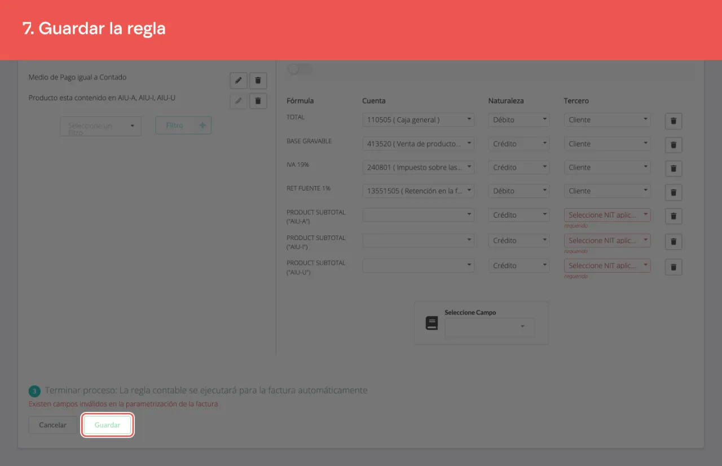Add a filter with the Filtro button
The width and height of the screenshot is (722, 466).
coord(183,126)
